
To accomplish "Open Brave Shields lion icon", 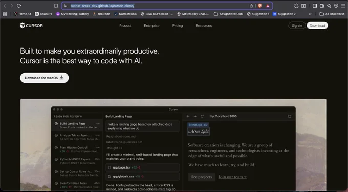I will point(260,6).
